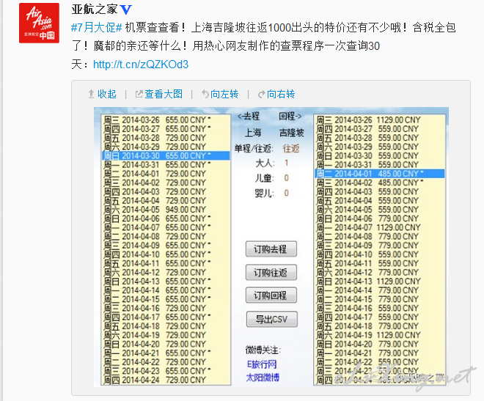Click the 订购往返 button
The width and height of the screenshot is (484, 401).
point(271,273)
